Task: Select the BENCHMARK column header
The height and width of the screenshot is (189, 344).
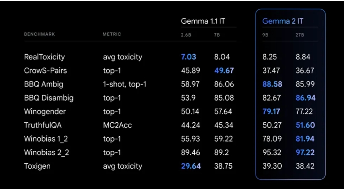Action: (x=40, y=34)
